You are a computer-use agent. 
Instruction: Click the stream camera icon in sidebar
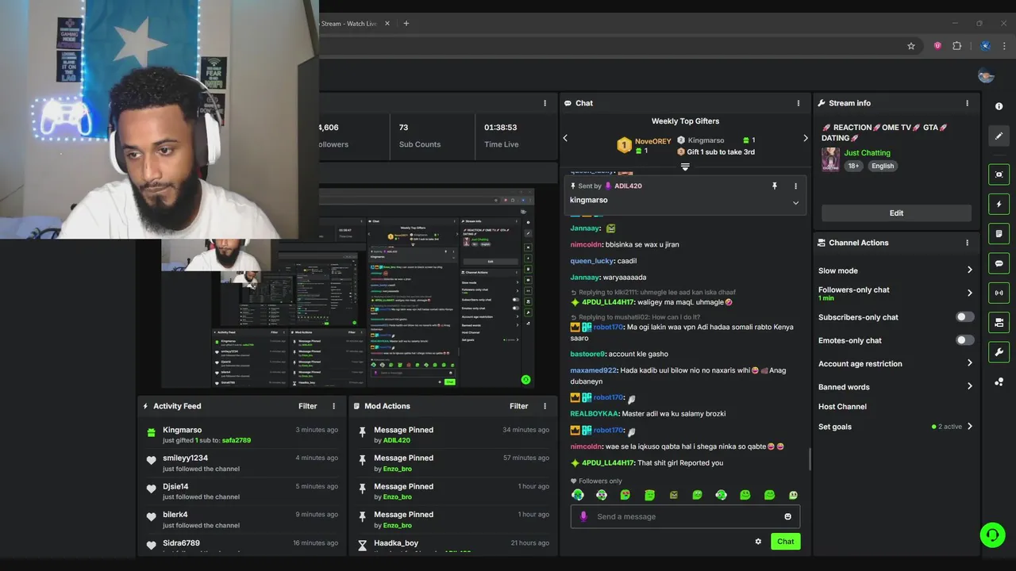[999, 322]
